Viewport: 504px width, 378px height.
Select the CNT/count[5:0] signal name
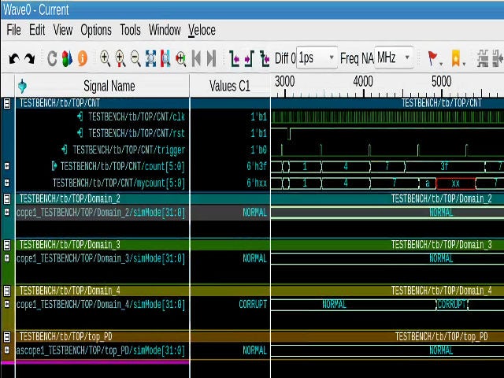tap(123, 166)
